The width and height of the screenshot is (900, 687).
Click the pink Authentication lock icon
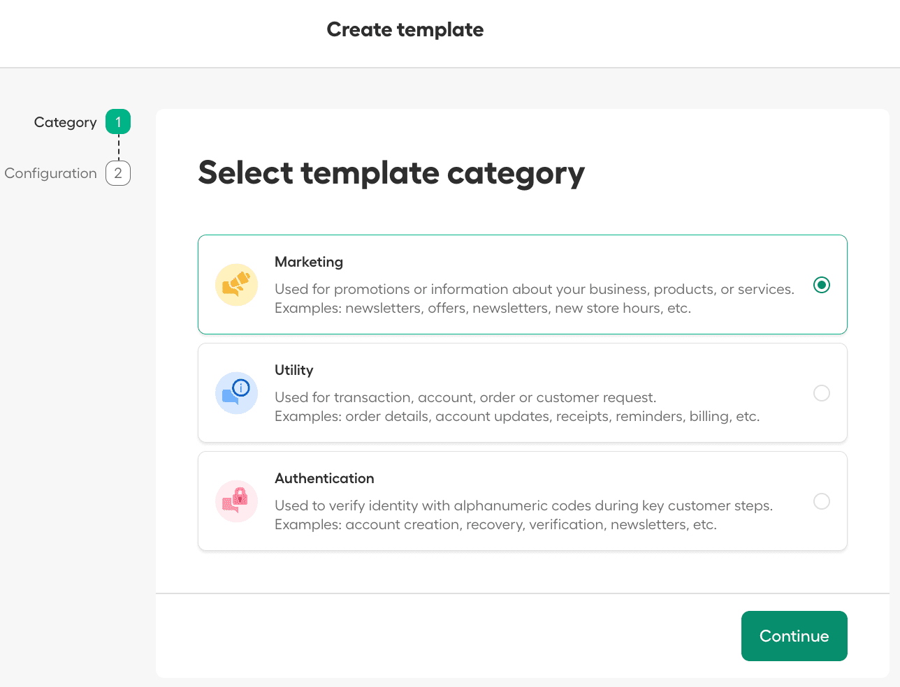[236, 501]
